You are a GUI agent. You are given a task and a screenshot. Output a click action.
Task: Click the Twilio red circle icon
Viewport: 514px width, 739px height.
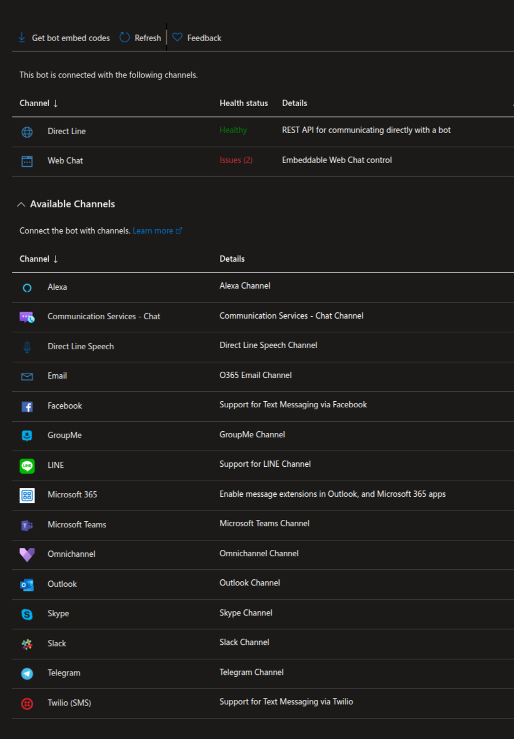[27, 703]
